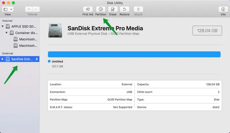Click the large hard disk image
Viewport: 230px width, 133px height.
pyautogui.click(x=55, y=30)
